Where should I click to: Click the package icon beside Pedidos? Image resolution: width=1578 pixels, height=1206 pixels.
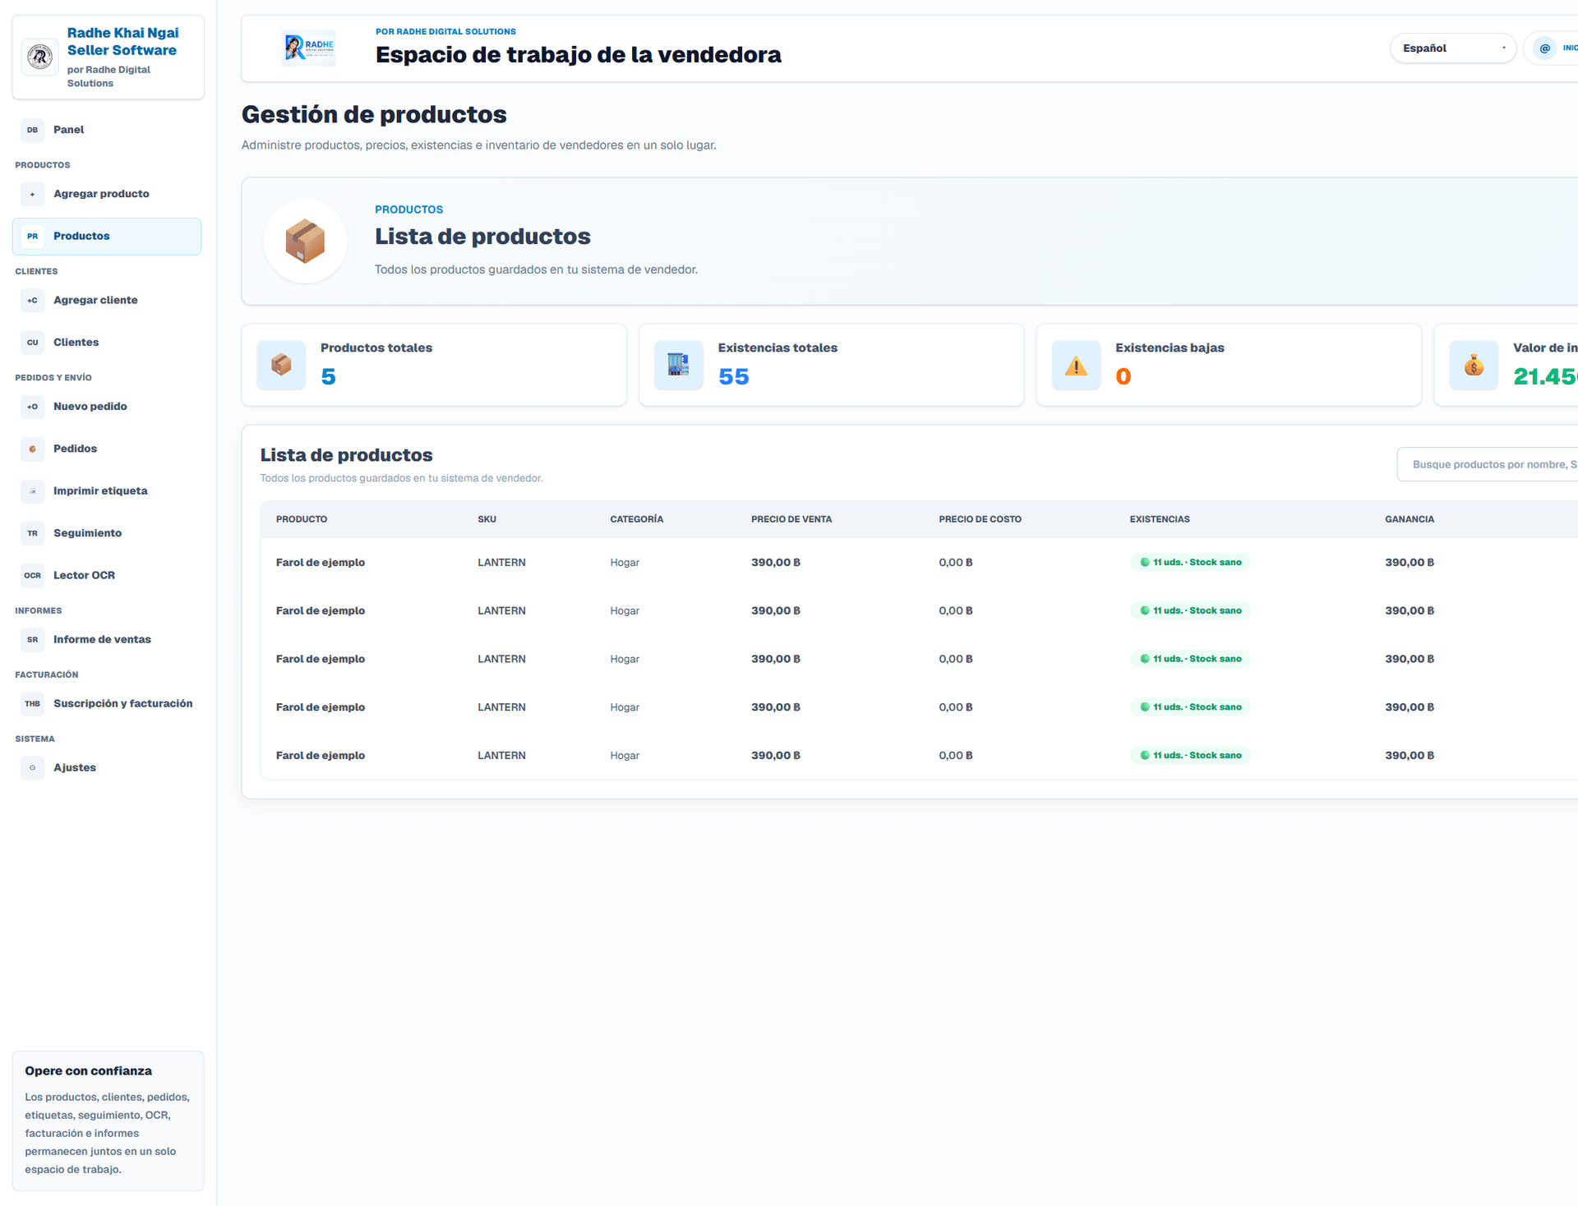pos(32,449)
